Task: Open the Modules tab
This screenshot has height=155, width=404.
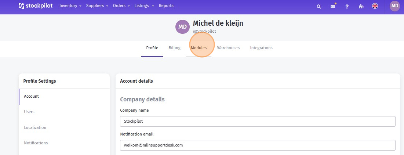Action: 199,48
